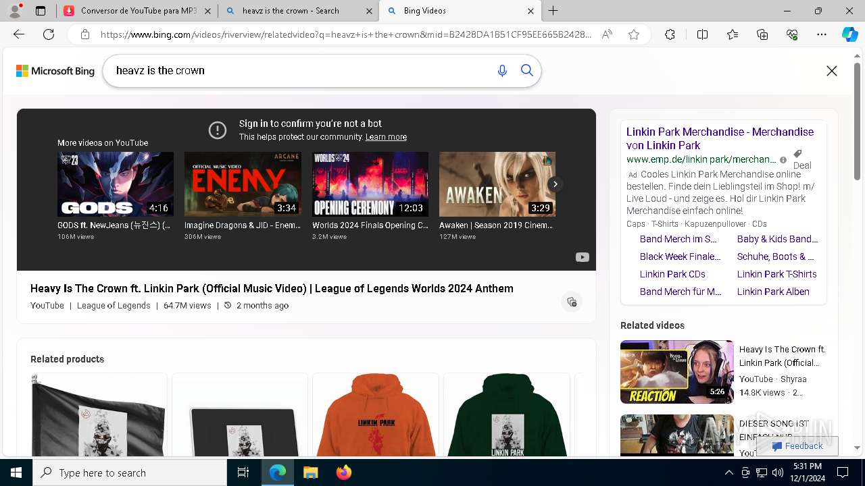This screenshot has height=486, width=865.
Task: Close the Bing Videos tab
Action: (x=530, y=11)
